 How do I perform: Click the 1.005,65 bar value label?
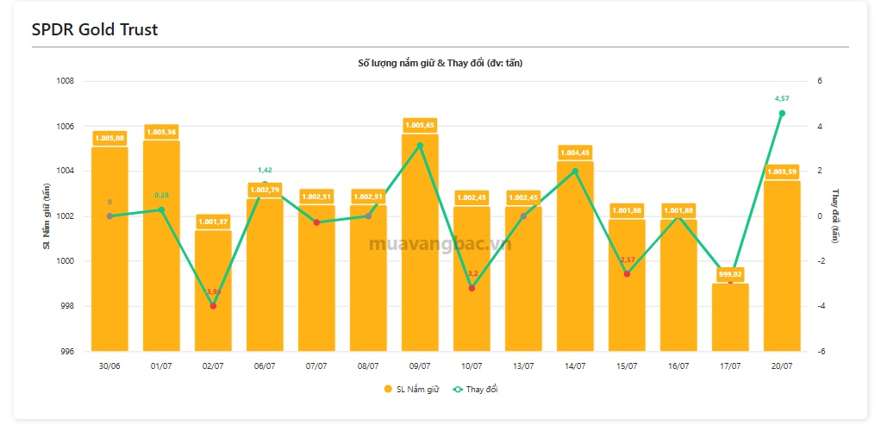(x=420, y=125)
